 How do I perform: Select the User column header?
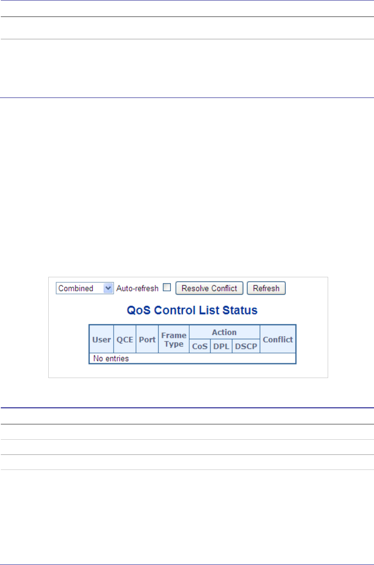click(x=101, y=339)
